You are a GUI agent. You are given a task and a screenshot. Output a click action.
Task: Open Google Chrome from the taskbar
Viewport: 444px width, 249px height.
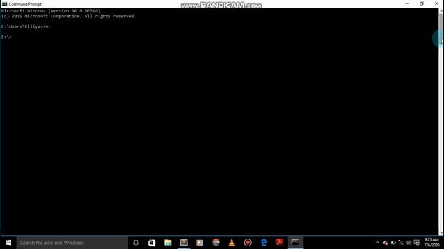coord(216,243)
